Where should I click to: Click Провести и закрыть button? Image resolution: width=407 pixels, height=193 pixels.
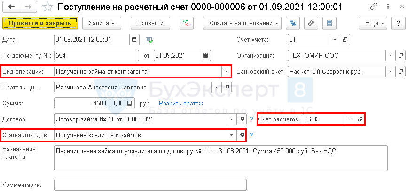40,23
